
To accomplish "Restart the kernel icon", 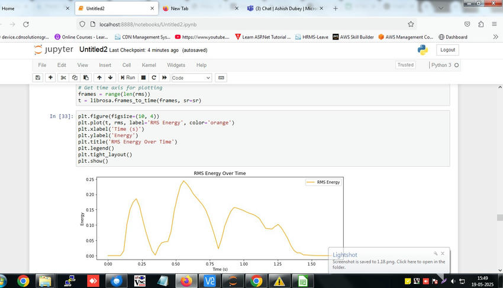I will coord(154,77).
